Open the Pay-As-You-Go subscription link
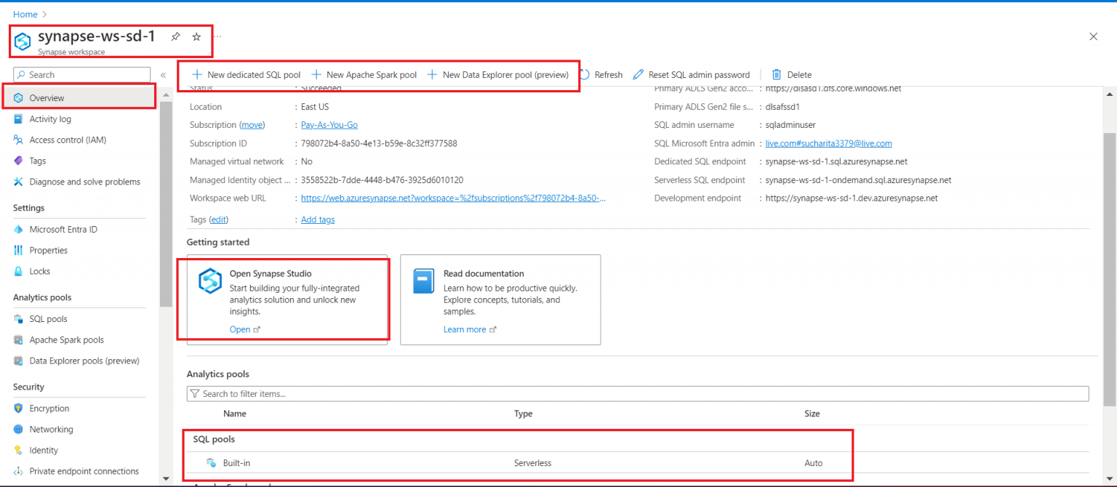 (329, 125)
